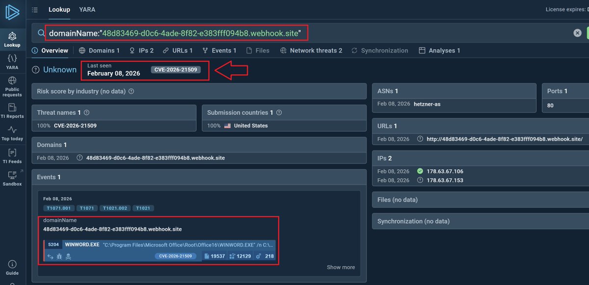Open the Events 1 tab

(x=219, y=51)
